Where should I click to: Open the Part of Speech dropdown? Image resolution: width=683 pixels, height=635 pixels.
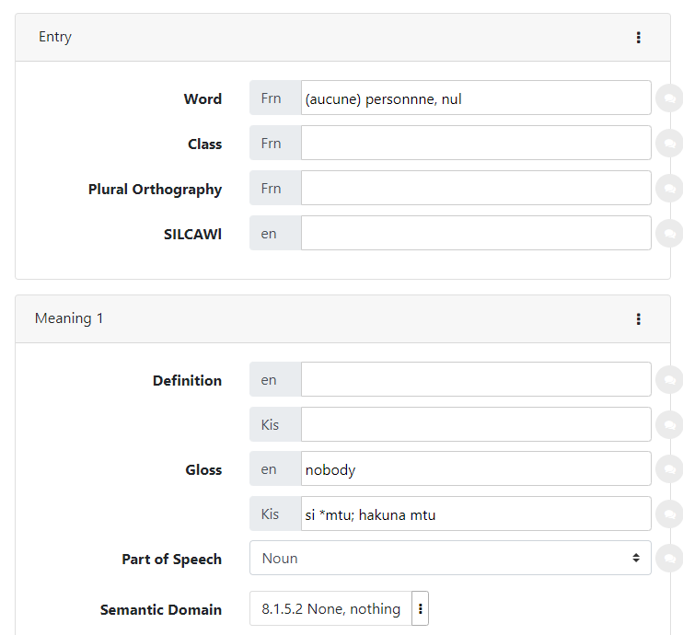pos(449,558)
